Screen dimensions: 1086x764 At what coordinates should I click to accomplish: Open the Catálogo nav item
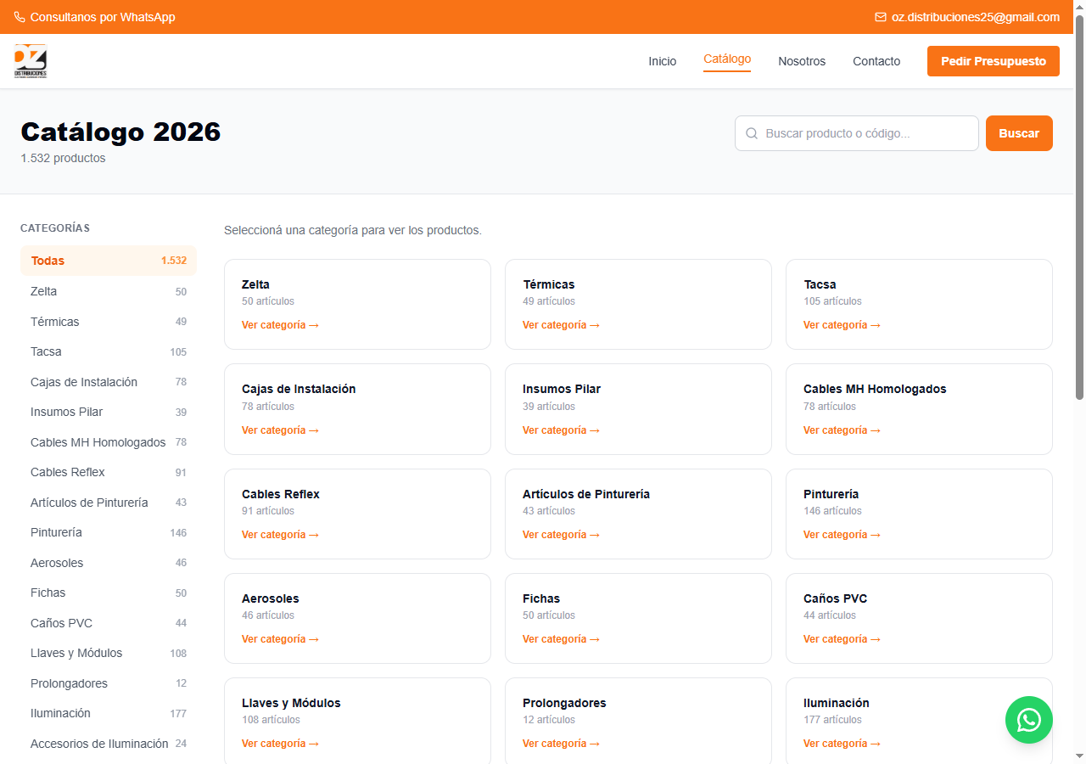pos(727,59)
